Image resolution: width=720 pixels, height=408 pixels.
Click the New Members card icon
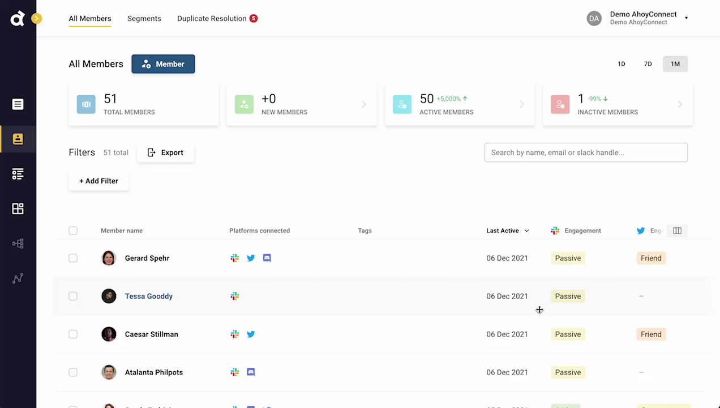[244, 104]
